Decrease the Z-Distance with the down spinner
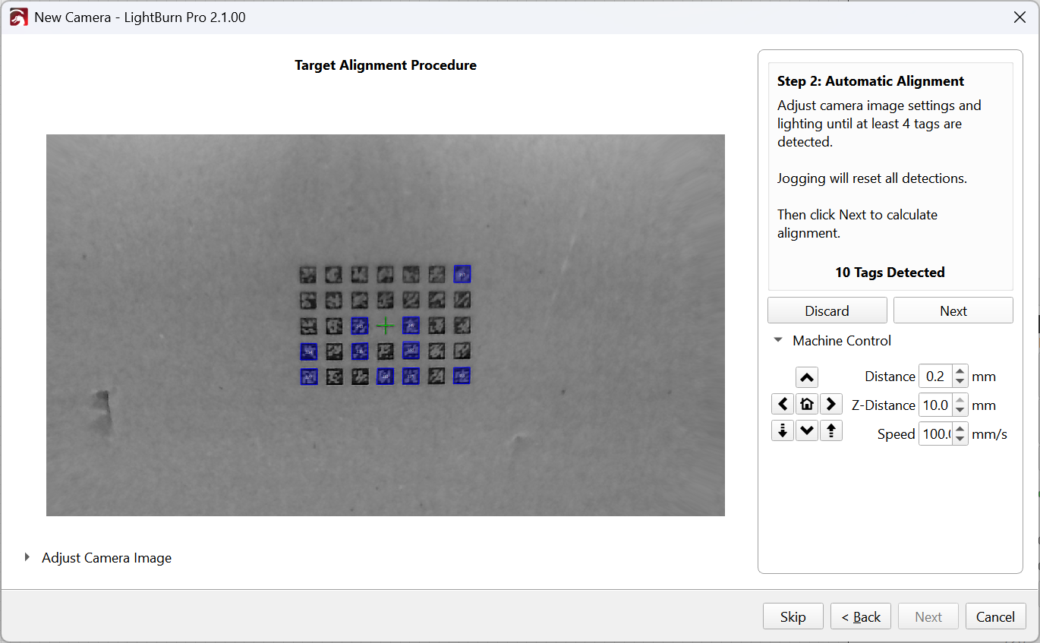The image size is (1040, 643). [x=960, y=410]
